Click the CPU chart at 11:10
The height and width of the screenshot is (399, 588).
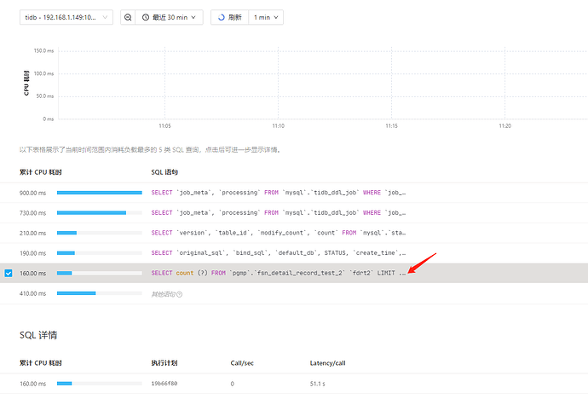point(278,85)
